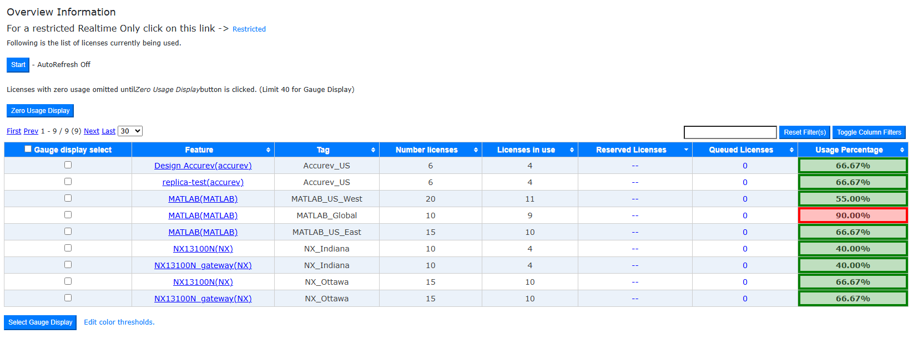Screen dimensions: 913x339
Task: Click the table filter search field
Action: coord(730,132)
